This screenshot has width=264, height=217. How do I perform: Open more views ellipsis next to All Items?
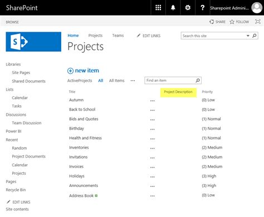(133, 81)
